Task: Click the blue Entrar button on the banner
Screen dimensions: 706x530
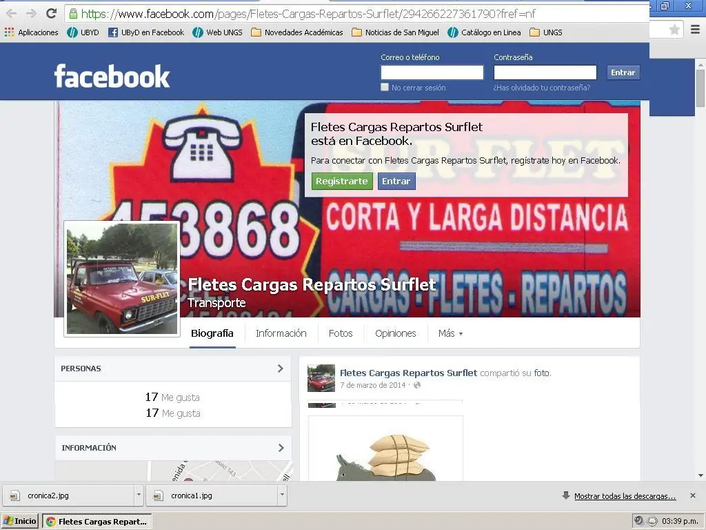Action: [x=396, y=181]
